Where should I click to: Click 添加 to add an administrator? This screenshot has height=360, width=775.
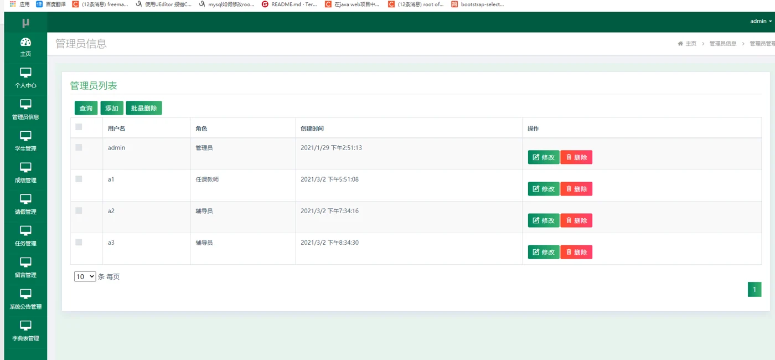point(112,108)
